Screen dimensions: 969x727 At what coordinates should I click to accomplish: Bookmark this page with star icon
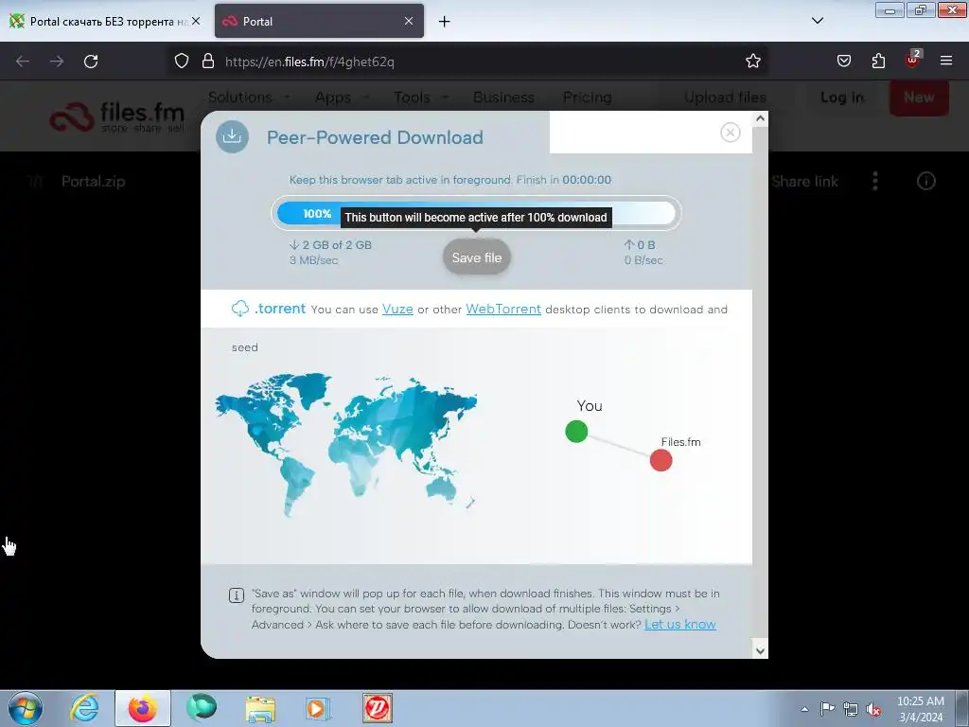point(752,61)
